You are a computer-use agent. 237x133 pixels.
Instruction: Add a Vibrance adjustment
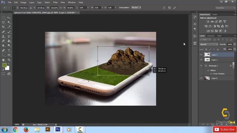coord(225,21)
